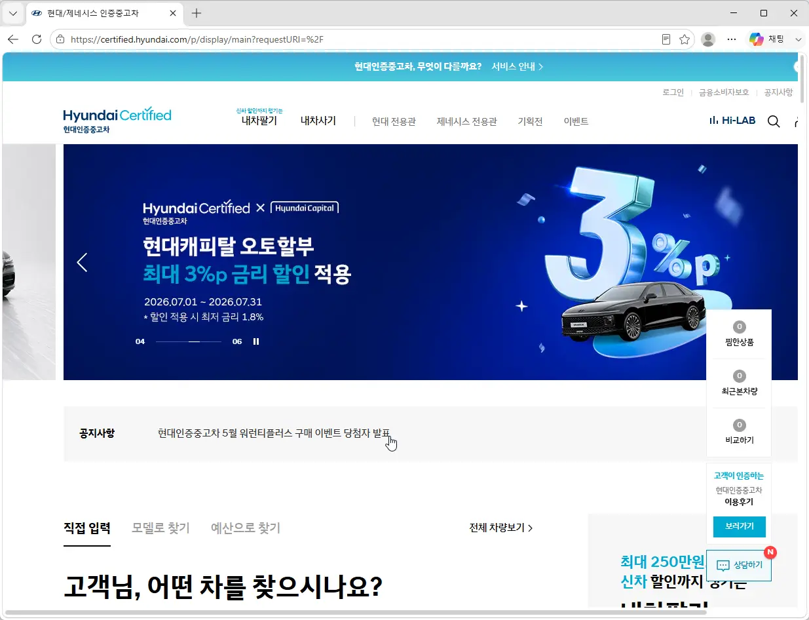Open Copilot 채팅 button

pos(767,39)
